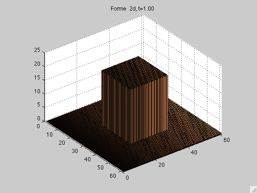Click tick label 10 on the left horizontal axis
257x193 pixels.
tap(50, 134)
